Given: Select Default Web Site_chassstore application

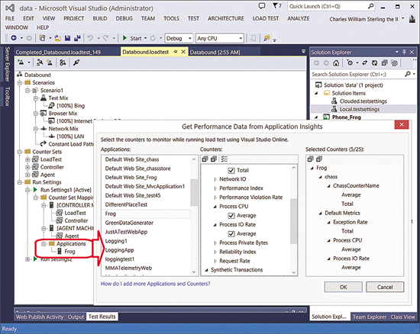Looking at the screenshot, I should tap(137, 169).
